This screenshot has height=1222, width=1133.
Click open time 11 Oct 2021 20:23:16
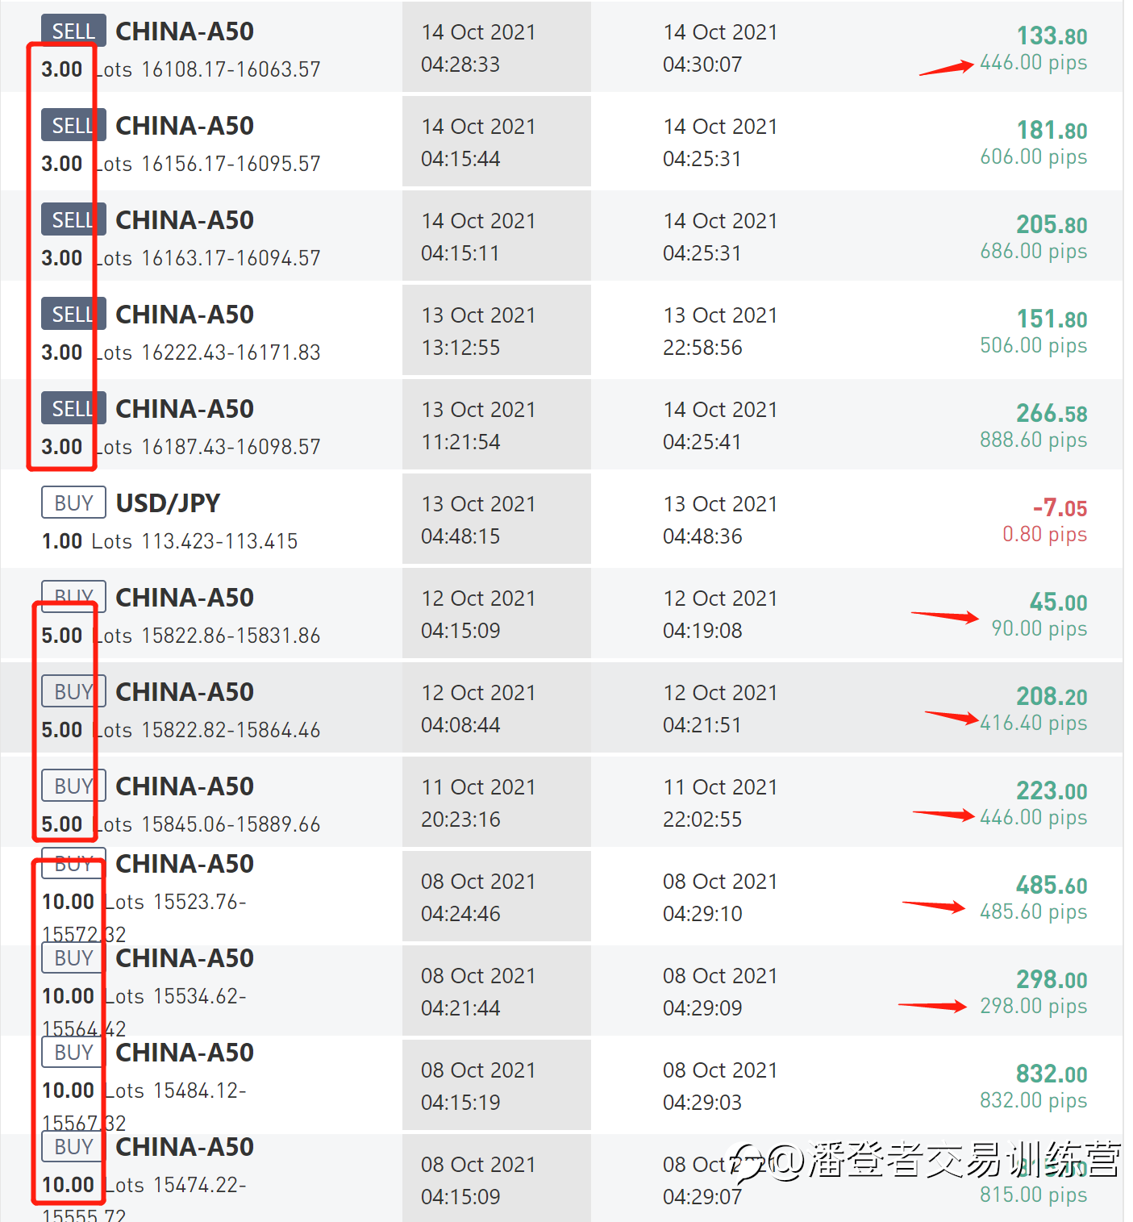478,803
